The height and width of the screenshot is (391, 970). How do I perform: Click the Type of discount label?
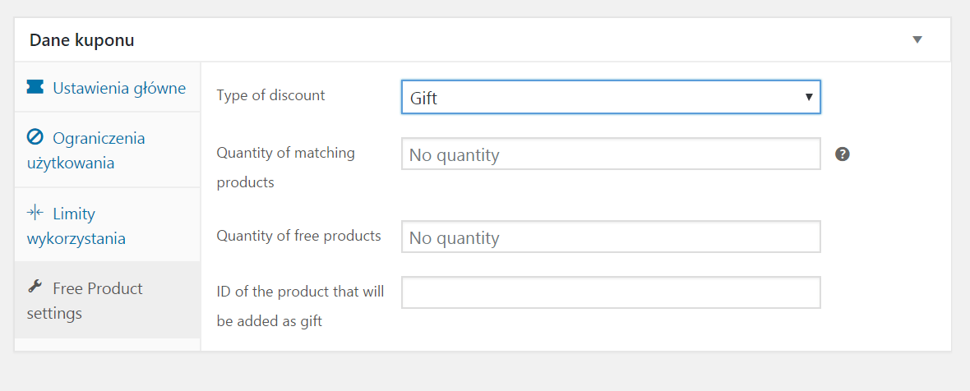tap(270, 96)
